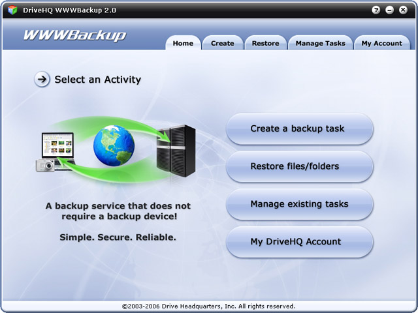Click the DriveHQ app icon in title bar
The image size is (418, 313).
pyautogui.click(x=12, y=10)
